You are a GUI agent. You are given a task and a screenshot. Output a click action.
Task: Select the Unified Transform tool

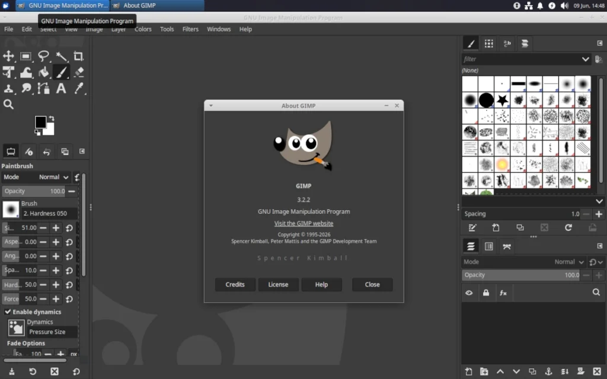(8, 72)
